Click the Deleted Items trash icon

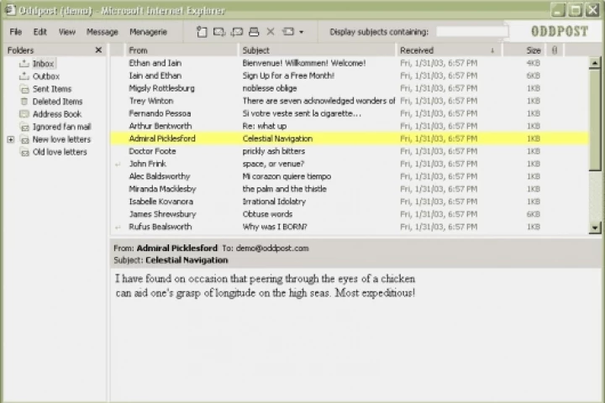pyautogui.click(x=24, y=102)
